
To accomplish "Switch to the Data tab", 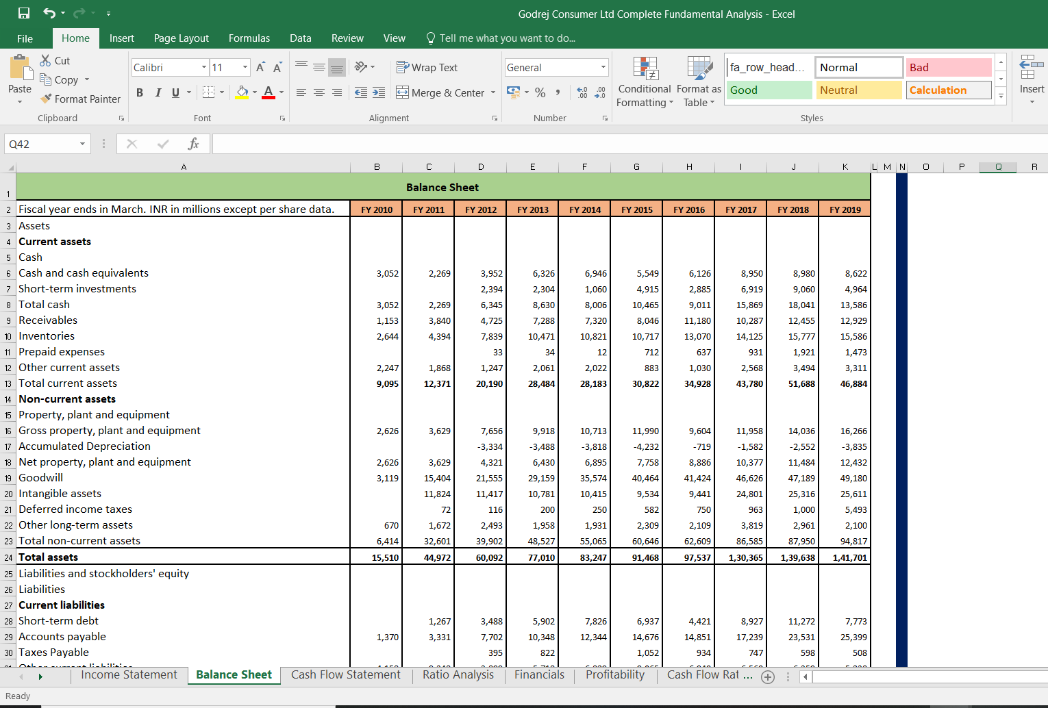I will pyautogui.click(x=301, y=38).
